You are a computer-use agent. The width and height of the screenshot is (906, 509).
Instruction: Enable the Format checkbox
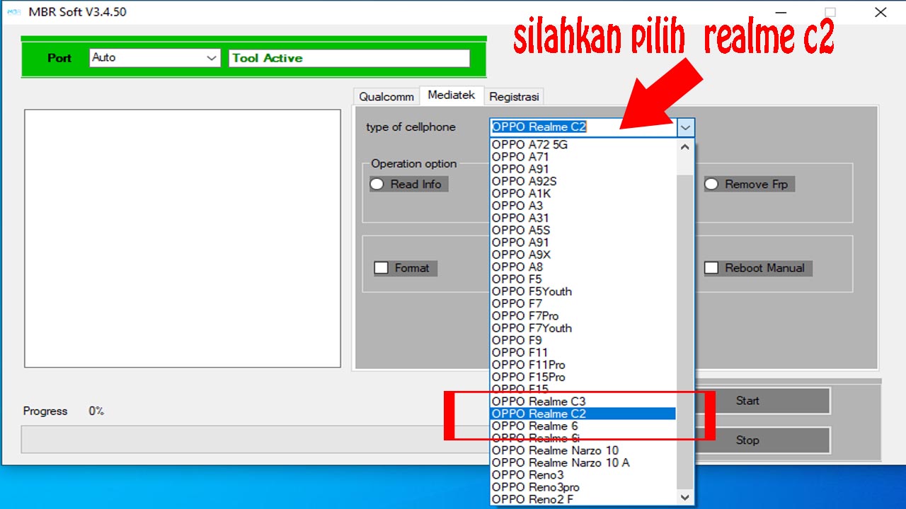[x=382, y=268]
